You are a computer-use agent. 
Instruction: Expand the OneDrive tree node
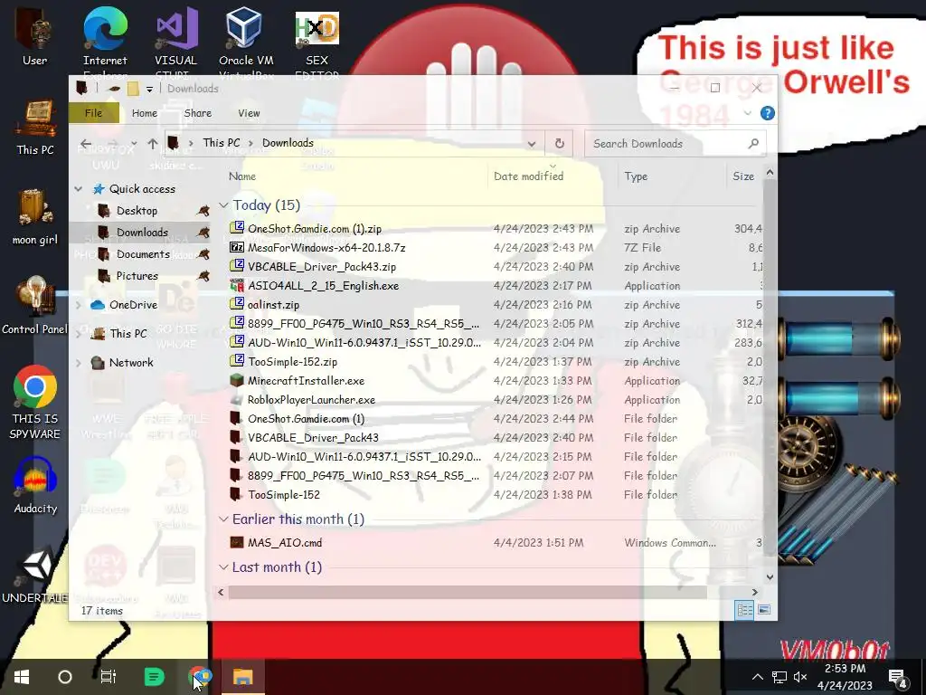[x=79, y=305]
